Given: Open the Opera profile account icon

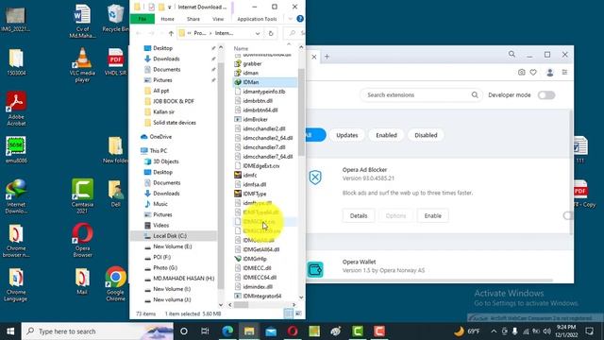Looking at the screenshot, I should 549,72.
